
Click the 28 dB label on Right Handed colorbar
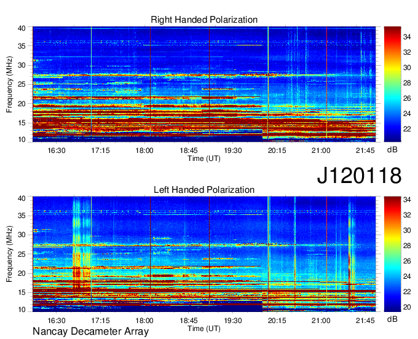[x=407, y=83]
